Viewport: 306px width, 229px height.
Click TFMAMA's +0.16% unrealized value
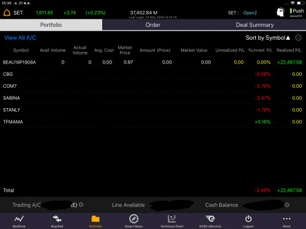tap(263, 122)
